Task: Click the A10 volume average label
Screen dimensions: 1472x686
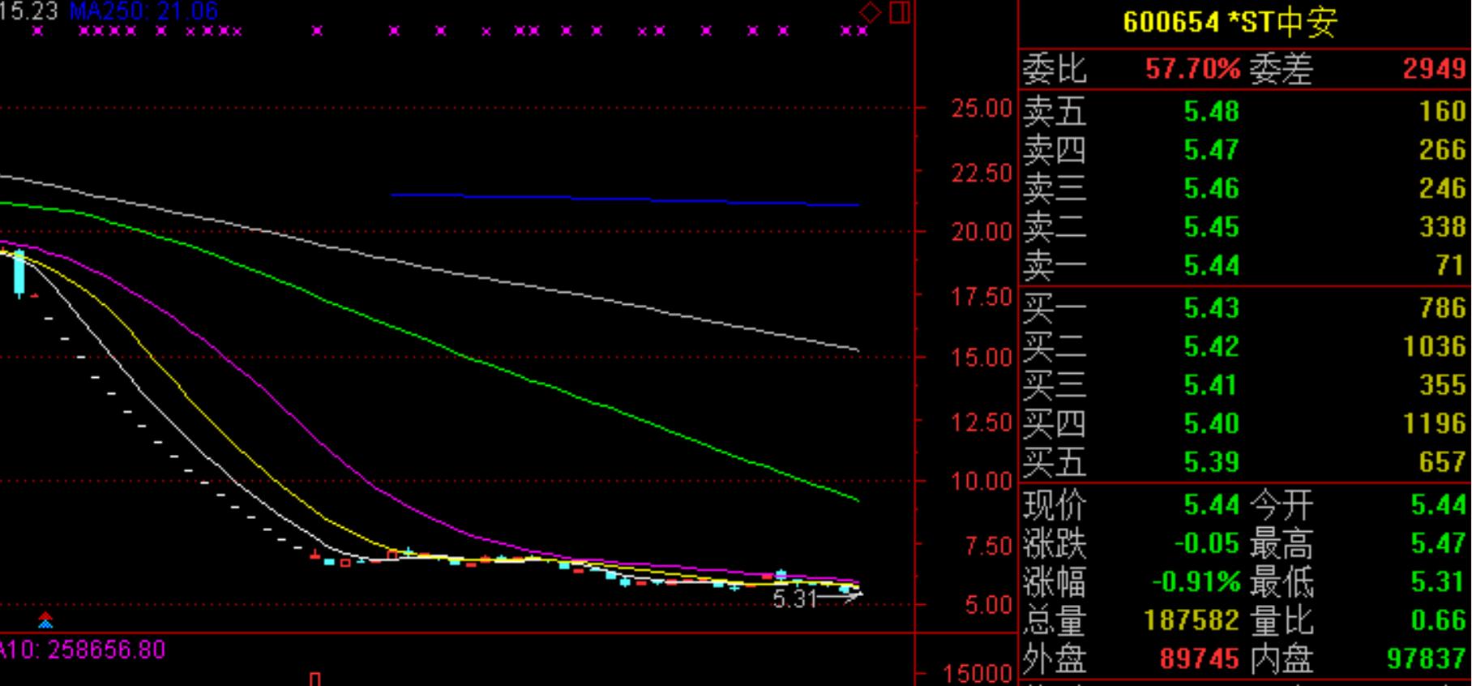Action: pyautogui.click(x=83, y=650)
